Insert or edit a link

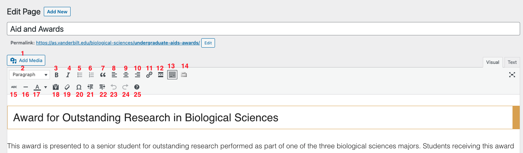click(x=149, y=75)
